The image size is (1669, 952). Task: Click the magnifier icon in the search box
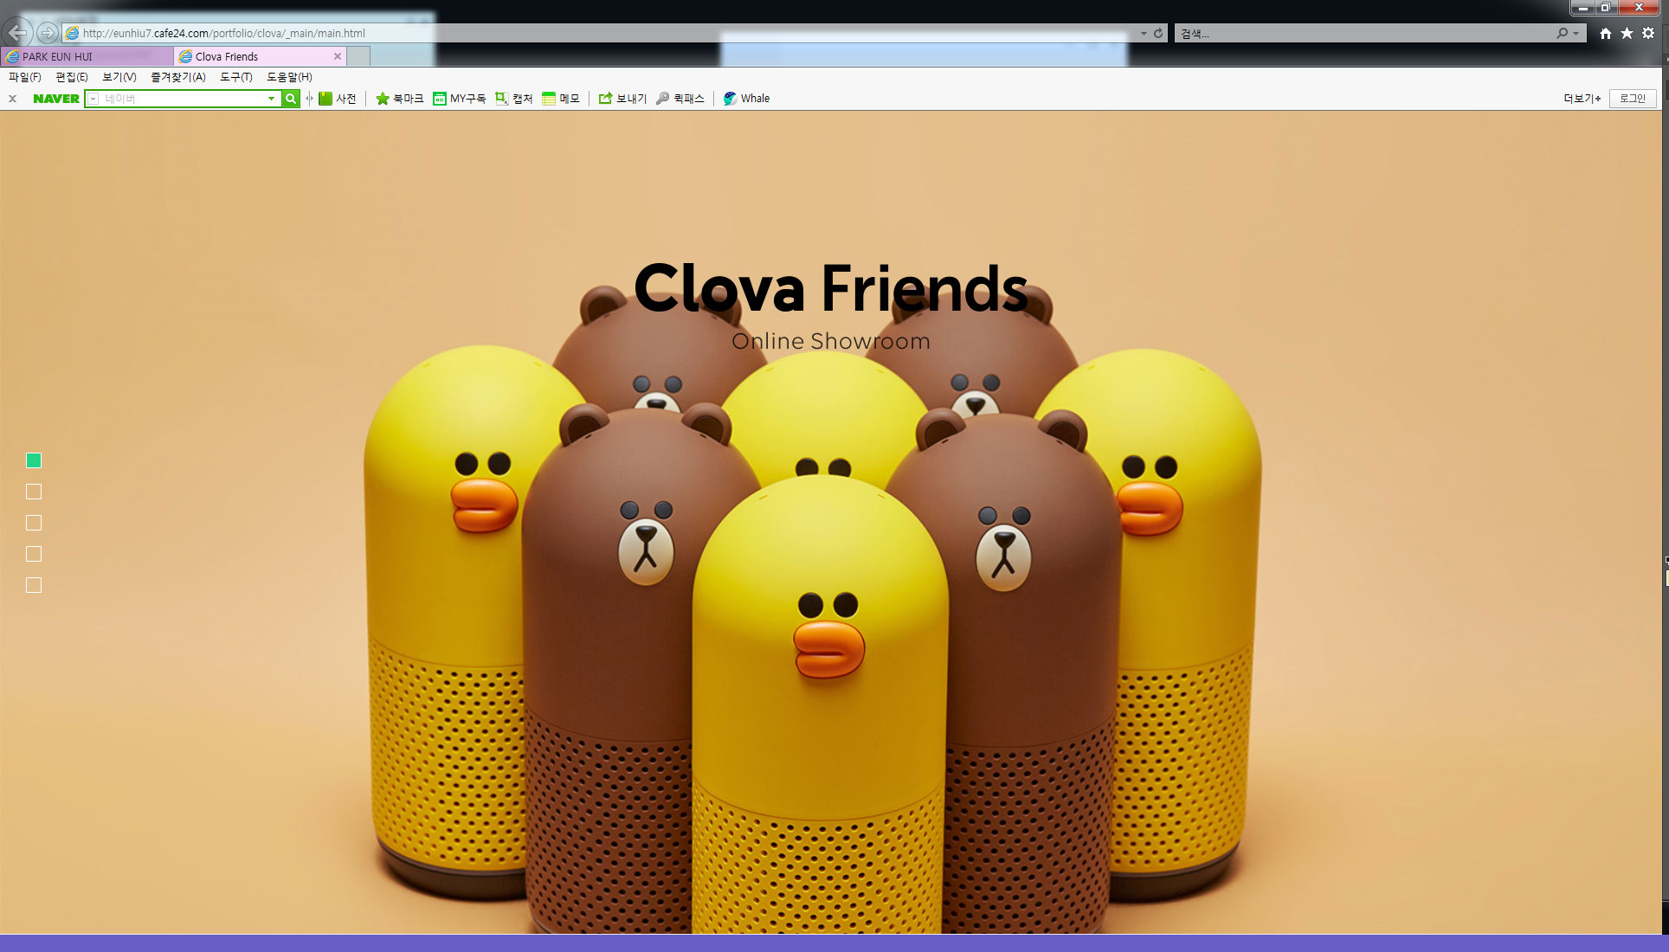tap(1562, 33)
